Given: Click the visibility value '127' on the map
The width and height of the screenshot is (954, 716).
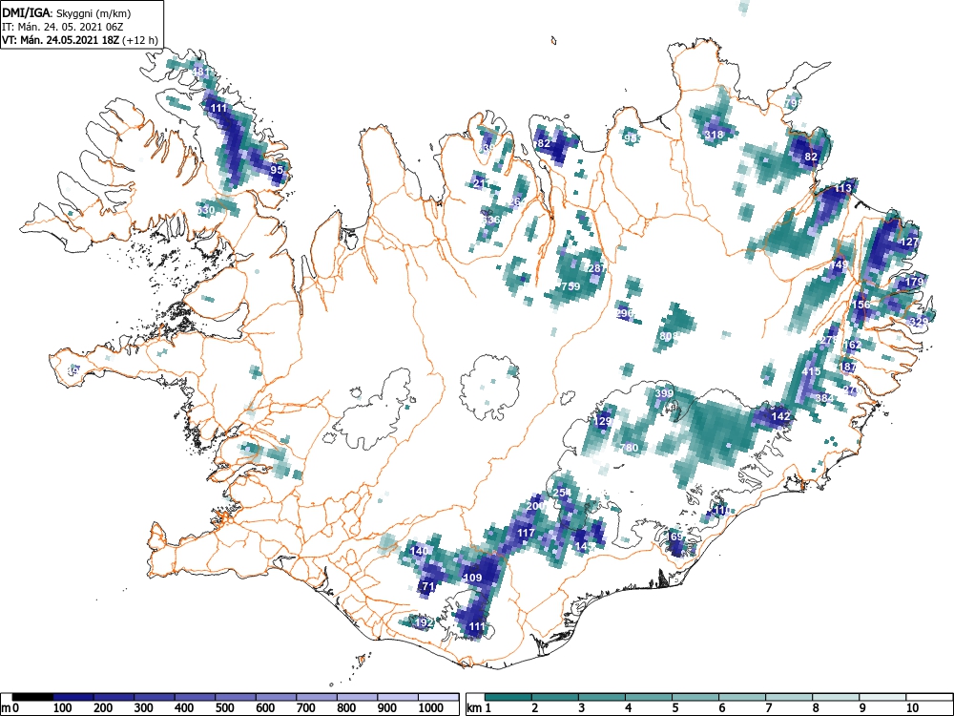Looking at the screenshot, I should tap(909, 242).
